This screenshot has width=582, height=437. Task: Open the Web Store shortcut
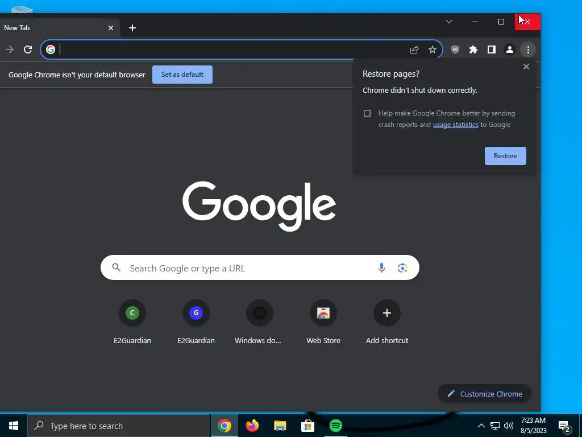(x=323, y=313)
